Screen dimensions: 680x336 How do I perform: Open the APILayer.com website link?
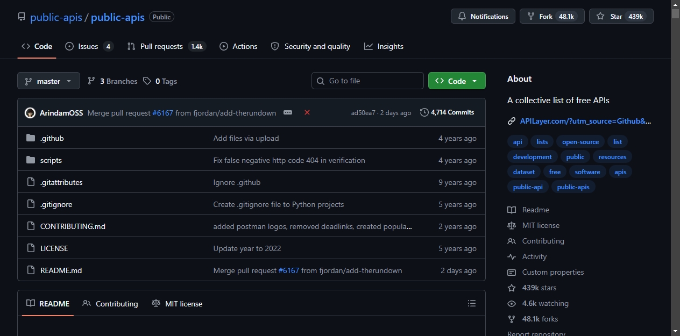(x=585, y=121)
